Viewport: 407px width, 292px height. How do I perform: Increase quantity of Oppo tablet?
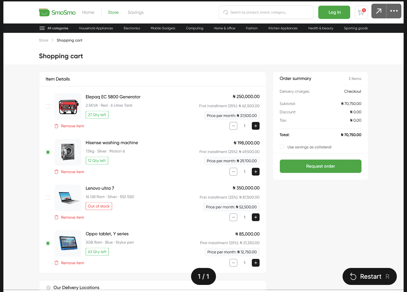pyautogui.click(x=256, y=263)
